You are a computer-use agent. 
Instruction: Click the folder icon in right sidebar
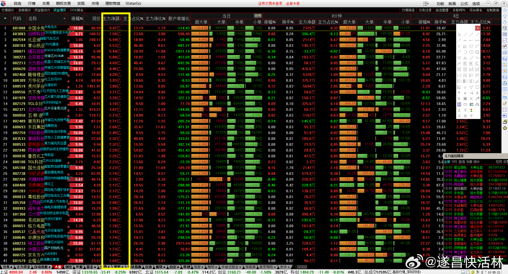[505, 97]
